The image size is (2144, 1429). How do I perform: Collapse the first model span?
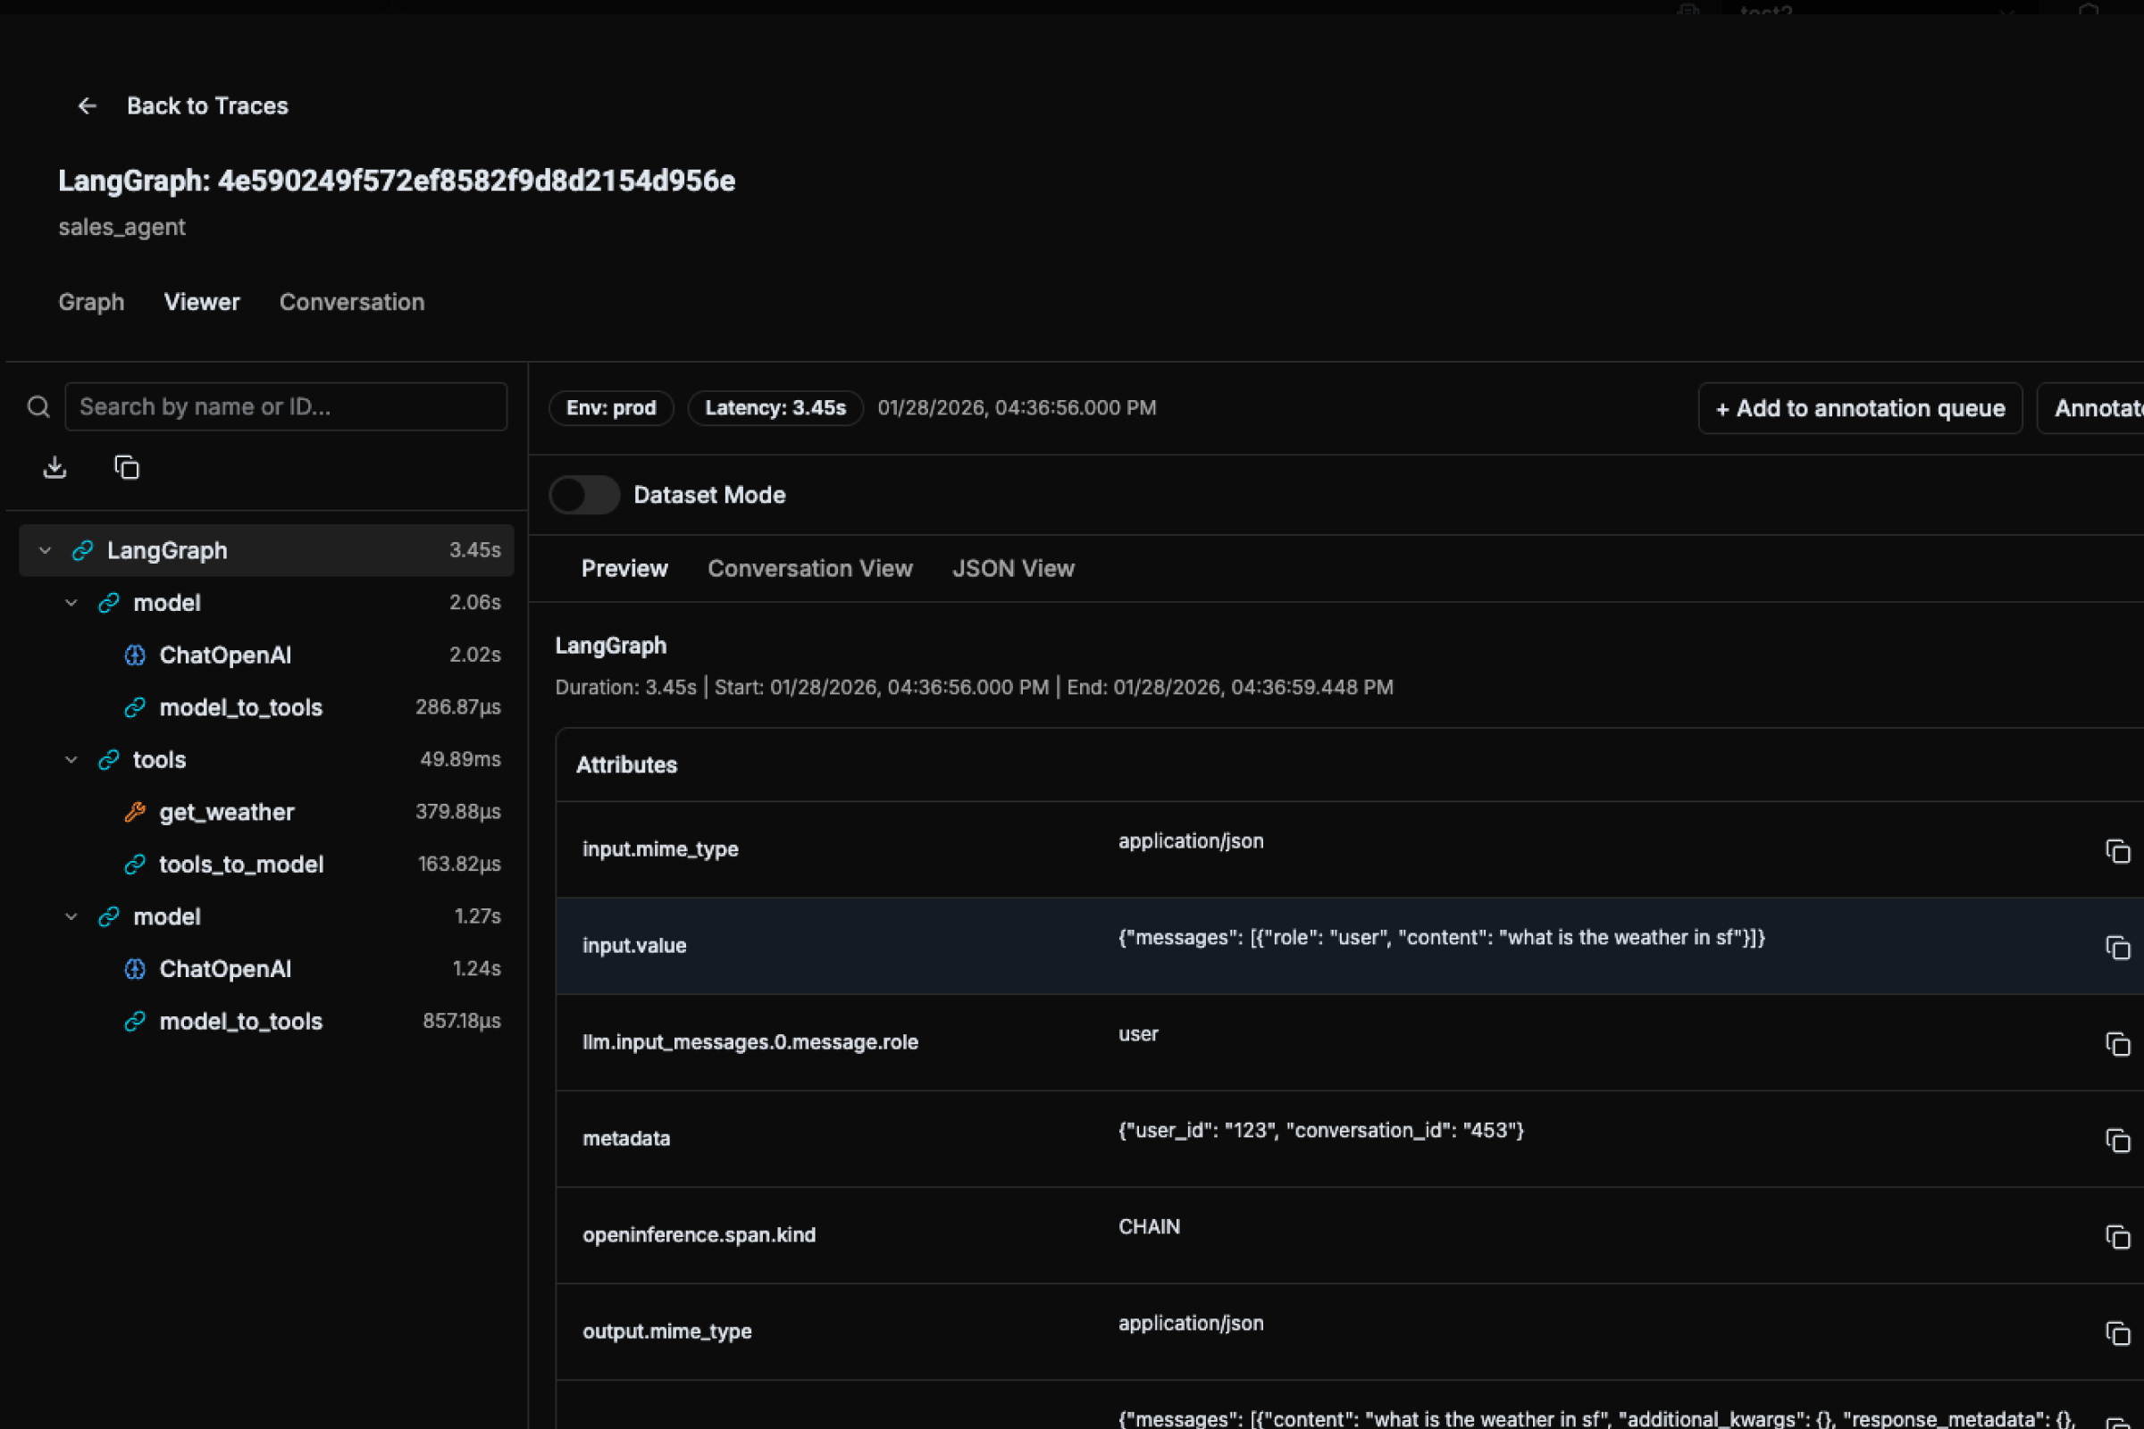(71, 604)
